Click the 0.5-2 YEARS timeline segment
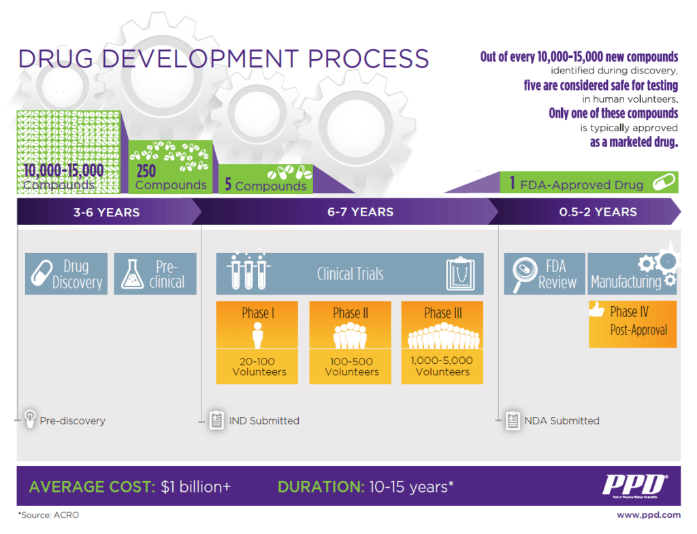Image resolution: width=697 pixels, height=534 pixels. point(598,212)
